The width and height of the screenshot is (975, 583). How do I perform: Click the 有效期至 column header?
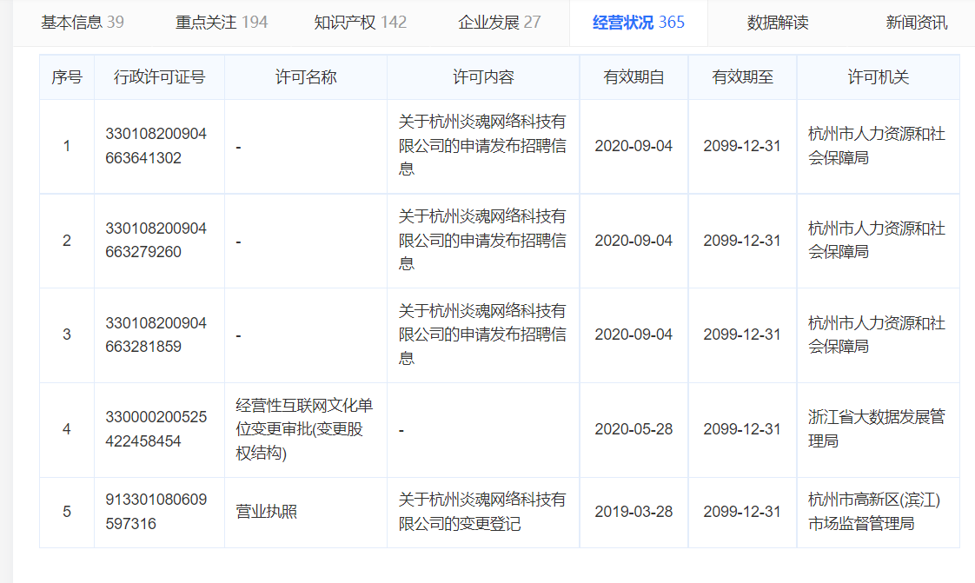point(742,77)
